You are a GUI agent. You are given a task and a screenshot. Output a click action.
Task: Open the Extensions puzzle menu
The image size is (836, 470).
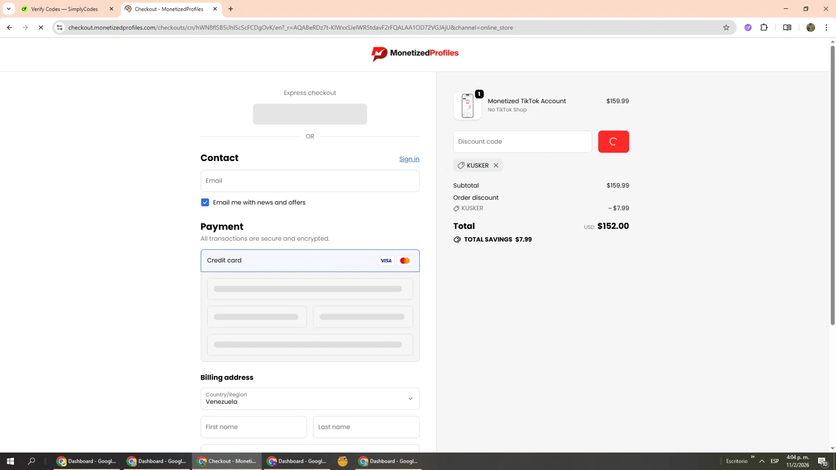[764, 27]
